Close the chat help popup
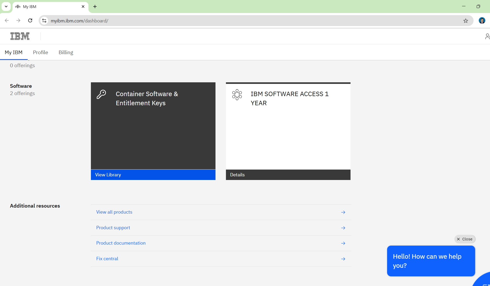490x286 pixels. coord(465,239)
